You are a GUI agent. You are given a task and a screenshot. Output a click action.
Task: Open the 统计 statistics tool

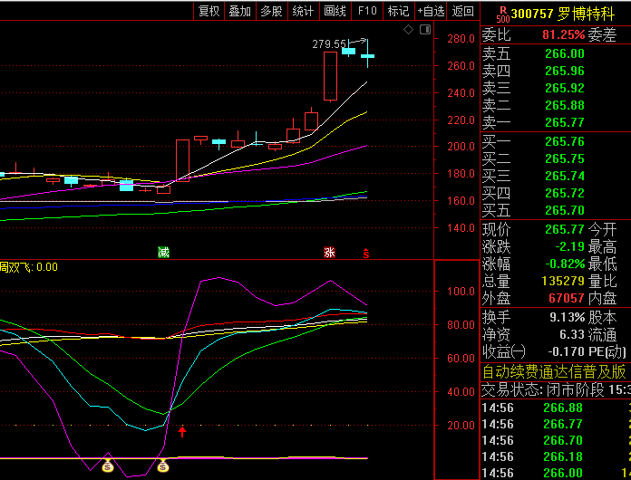(x=304, y=11)
